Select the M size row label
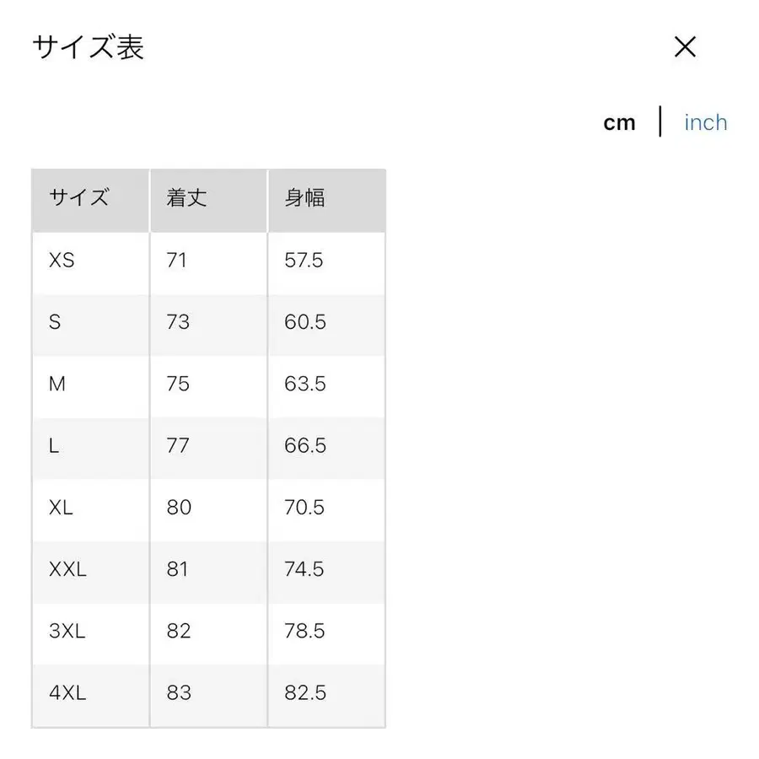Screen dimensions: 759x759 57,385
